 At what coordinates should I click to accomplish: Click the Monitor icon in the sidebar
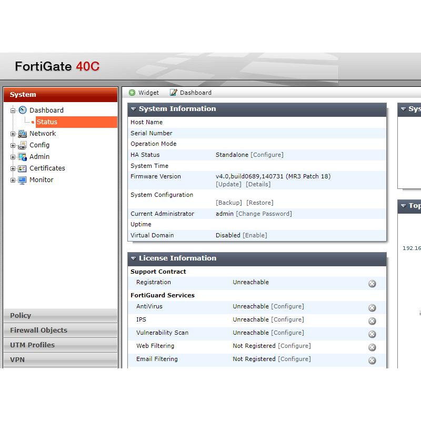pyautogui.click(x=21, y=180)
